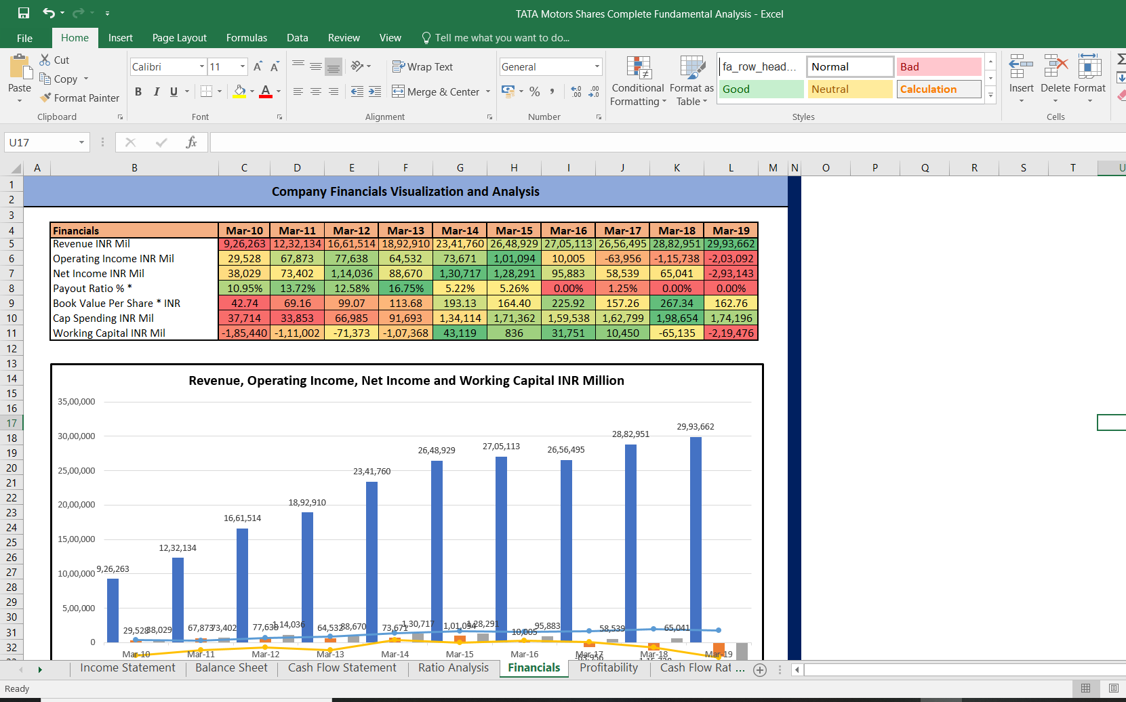
Task: Align text right
Action: click(x=333, y=91)
